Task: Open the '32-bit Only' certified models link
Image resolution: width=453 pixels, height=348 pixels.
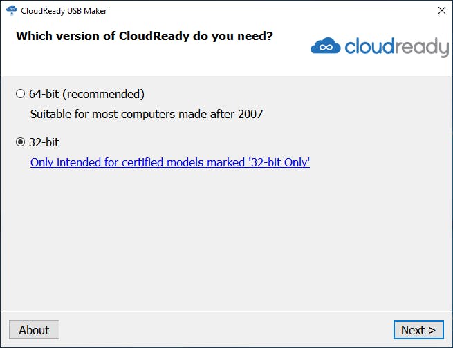Action: [169, 163]
